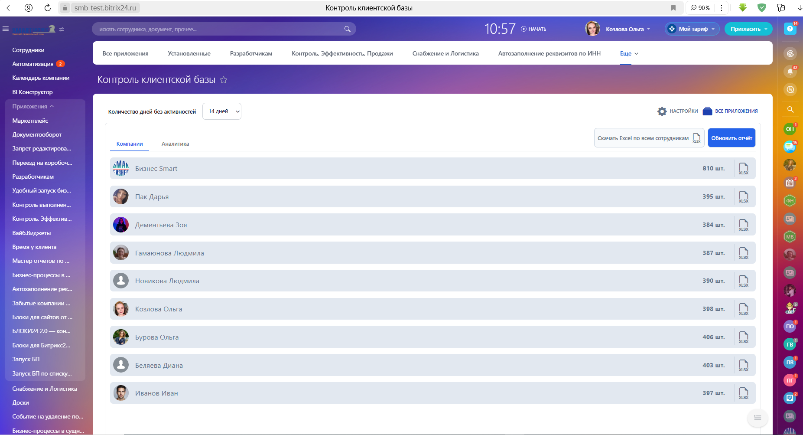Open Автоматизация in the left sidebar
This screenshot has height=435, width=803.
[x=33, y=64]
